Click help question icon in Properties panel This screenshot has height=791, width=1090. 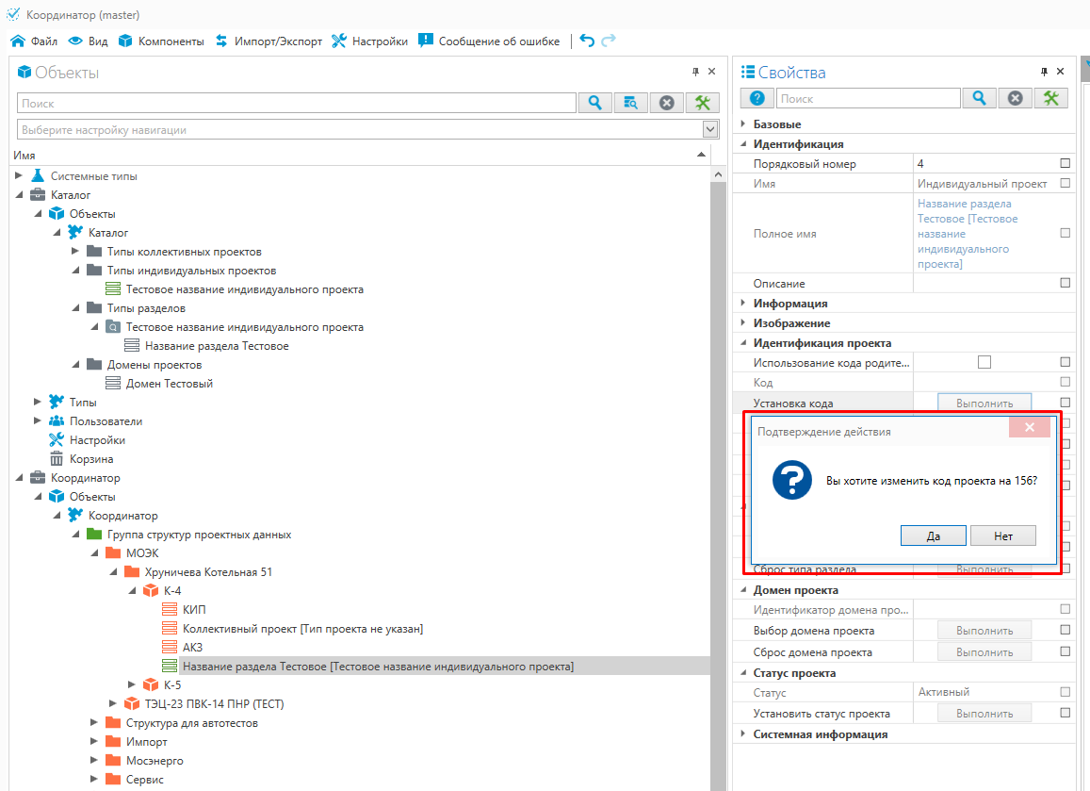[x=756, y=98]
